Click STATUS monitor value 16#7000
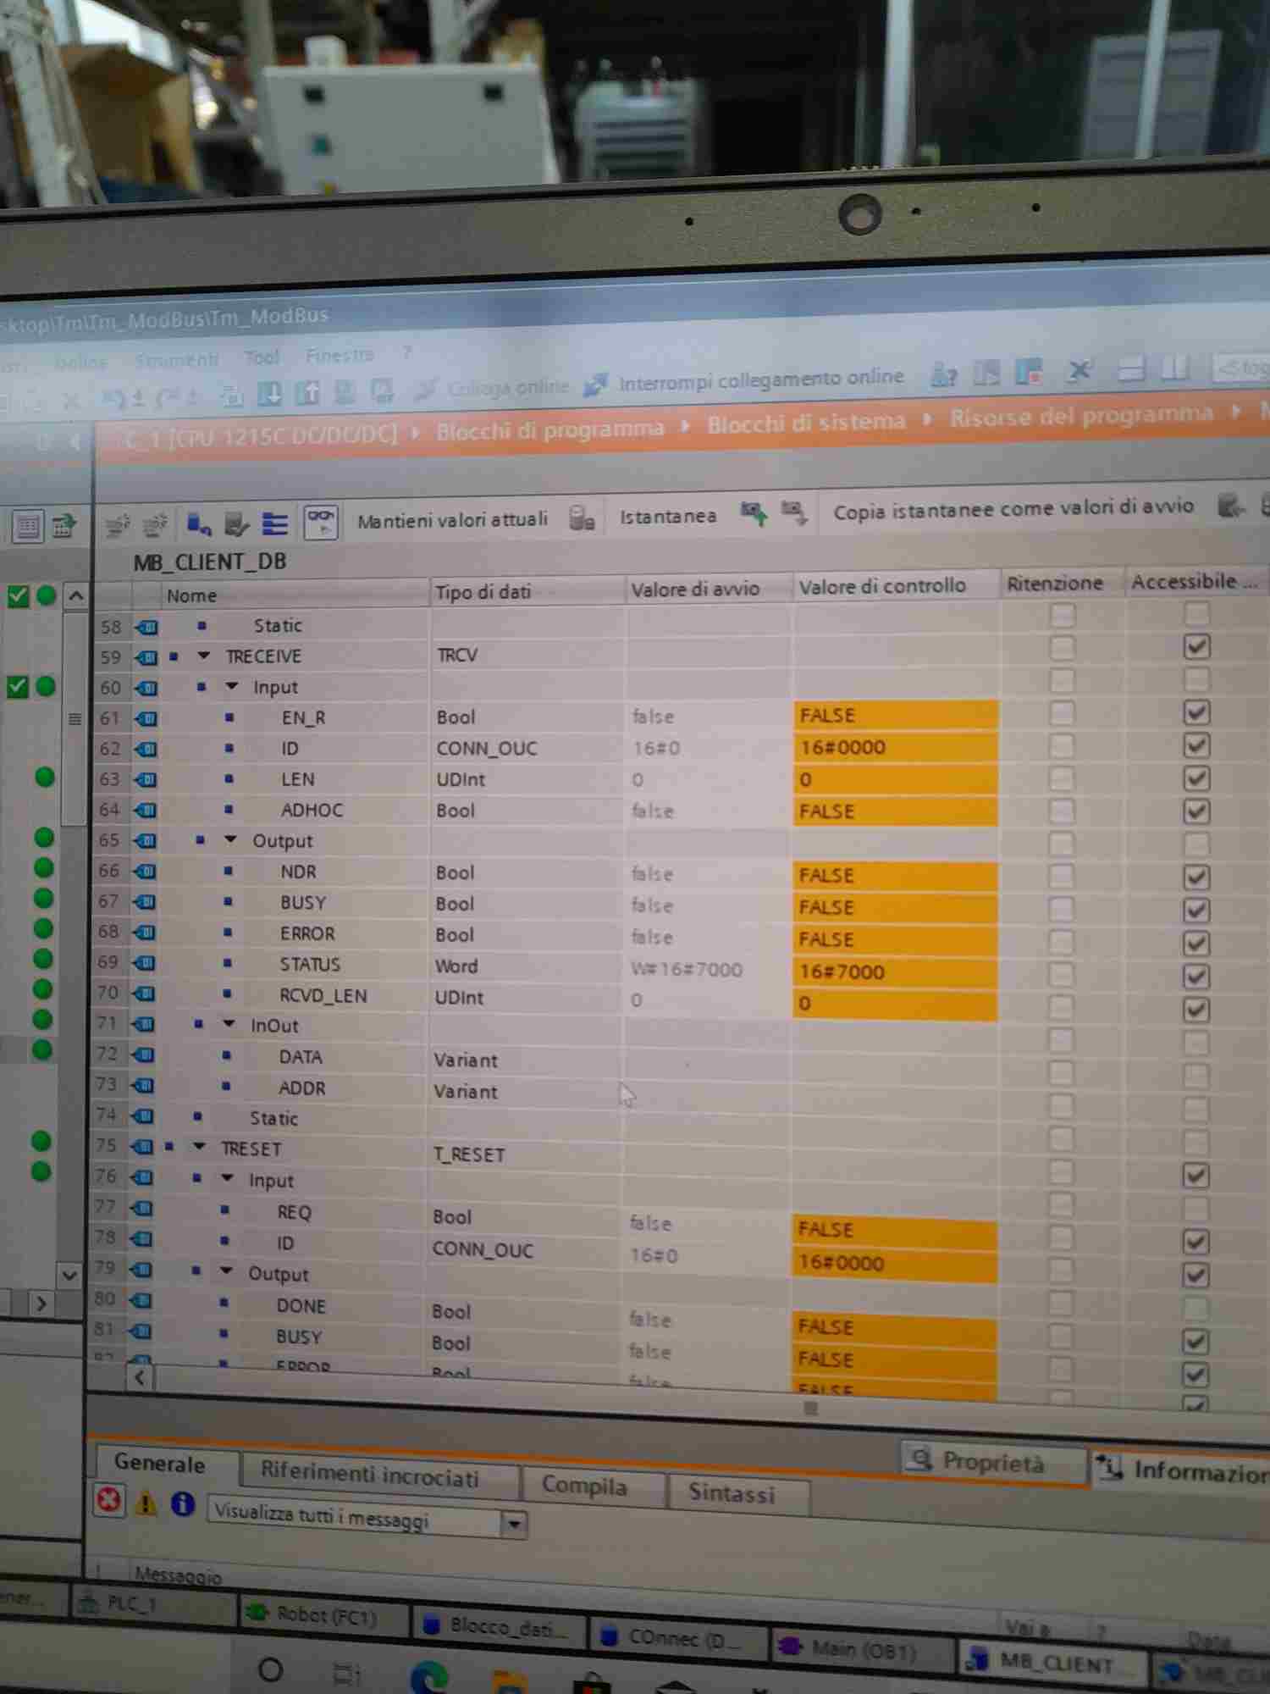1270x1694 pixels. tap(896, 971)
